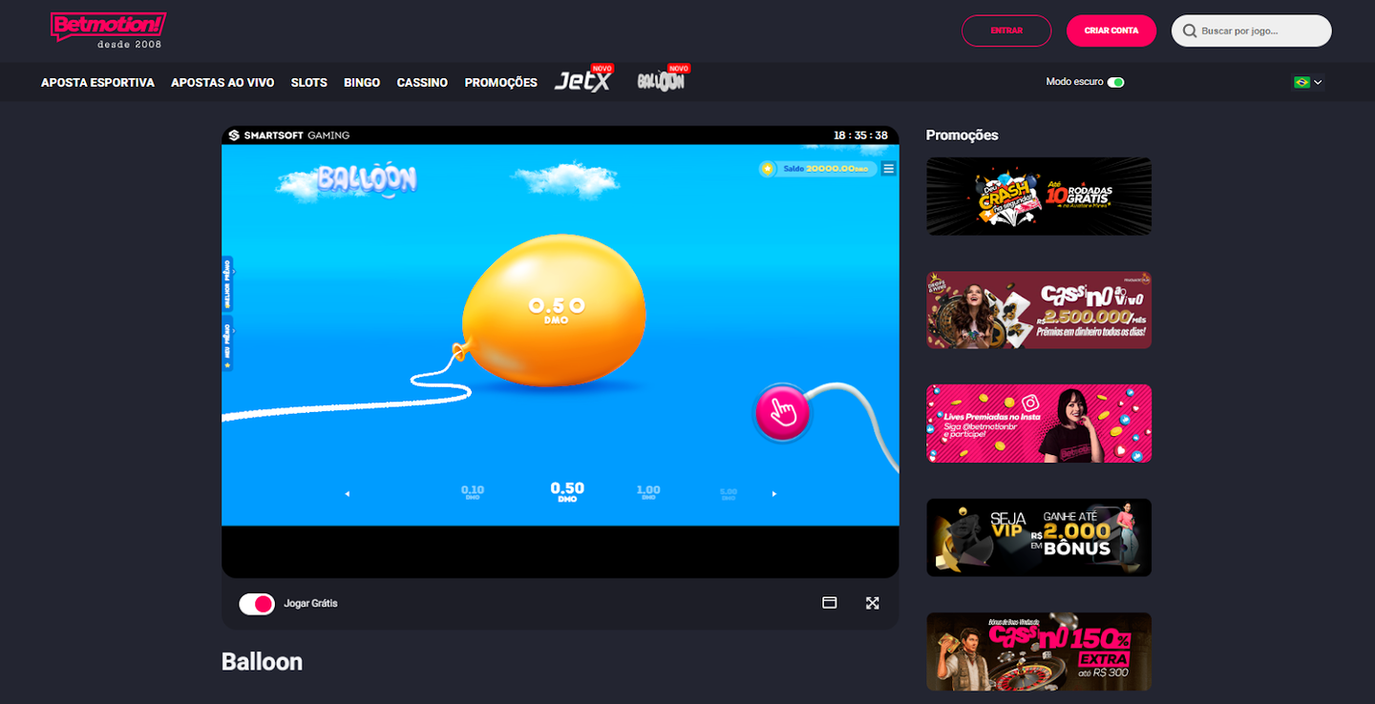Image resolution: width=1375 pixels, height=704 pixels.
Task: Open the Balloon logo in navigation bar
Action: pyautogui.click(x=663, y=80)
